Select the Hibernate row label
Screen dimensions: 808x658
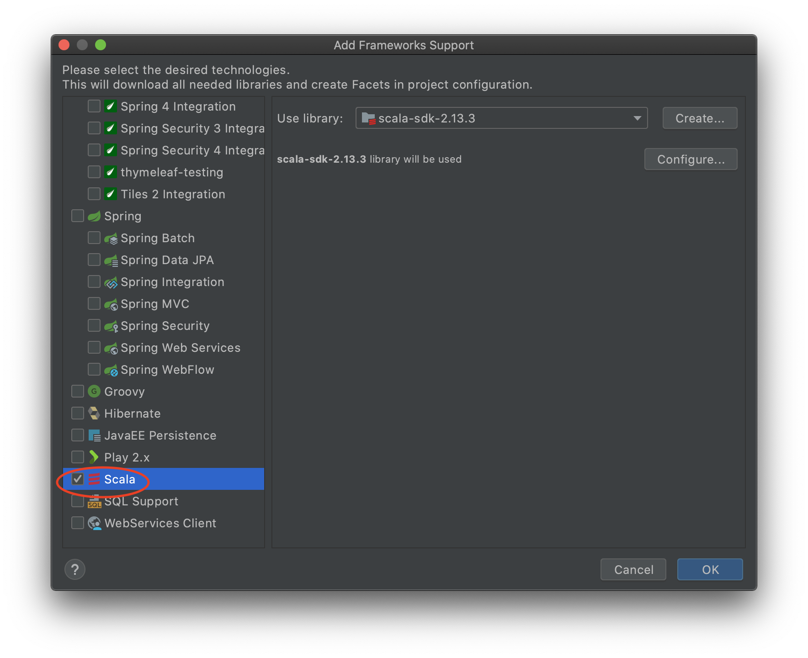tap(132, 414)
